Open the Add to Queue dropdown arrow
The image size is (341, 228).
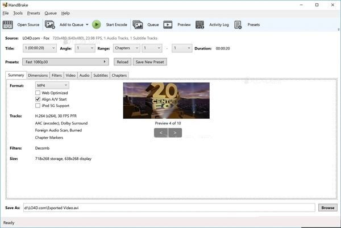87,24
